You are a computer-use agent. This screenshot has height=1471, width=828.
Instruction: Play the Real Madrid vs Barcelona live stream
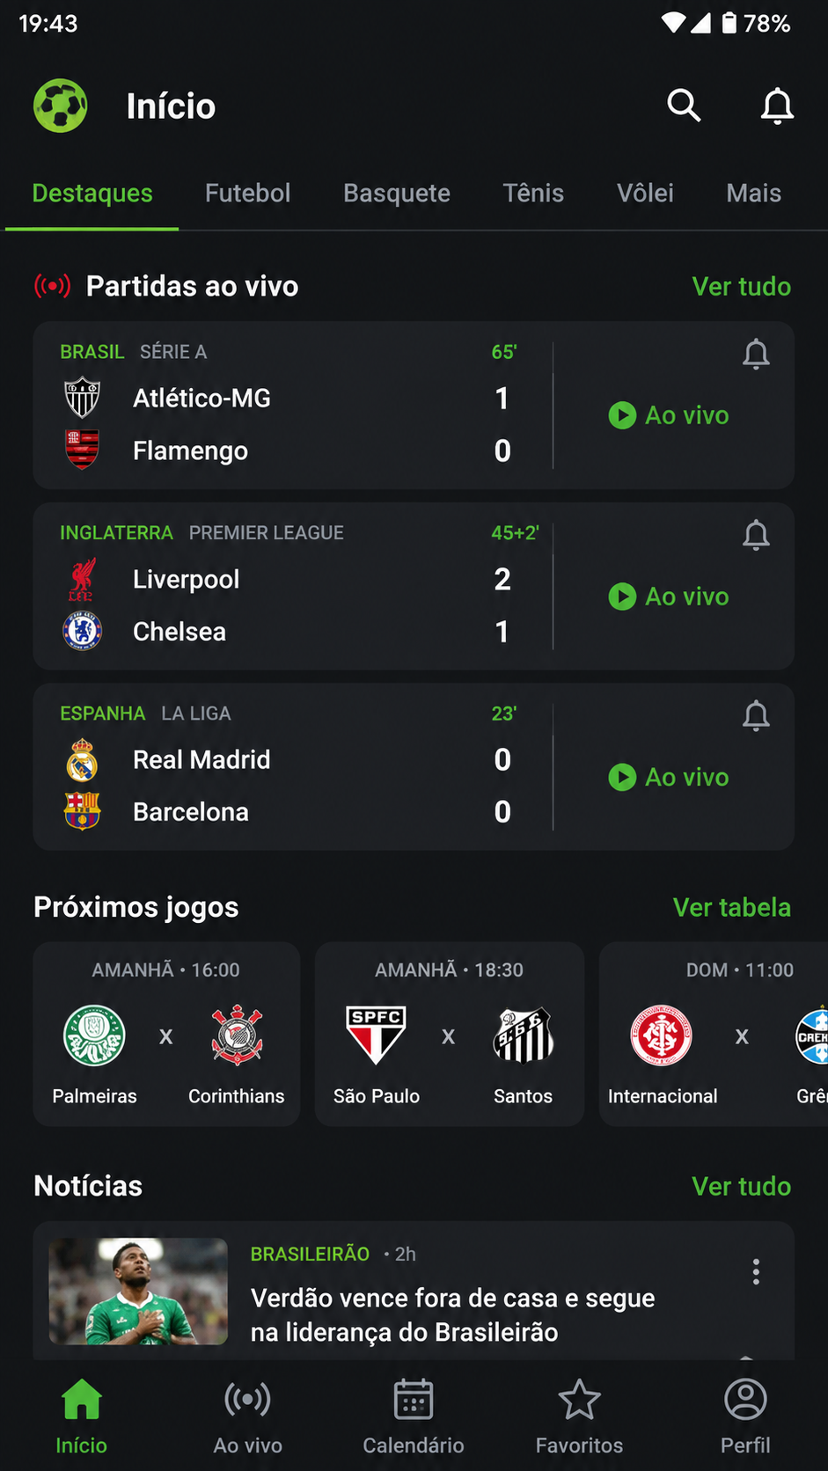[x=669, y=777]
